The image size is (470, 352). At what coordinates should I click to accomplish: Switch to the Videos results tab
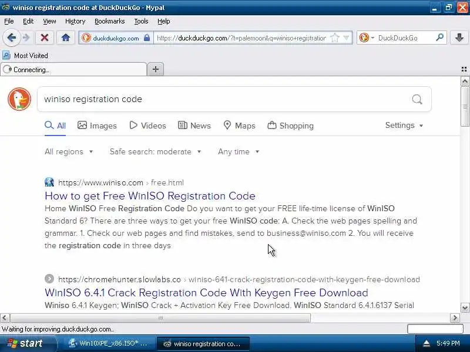[148, 126]
